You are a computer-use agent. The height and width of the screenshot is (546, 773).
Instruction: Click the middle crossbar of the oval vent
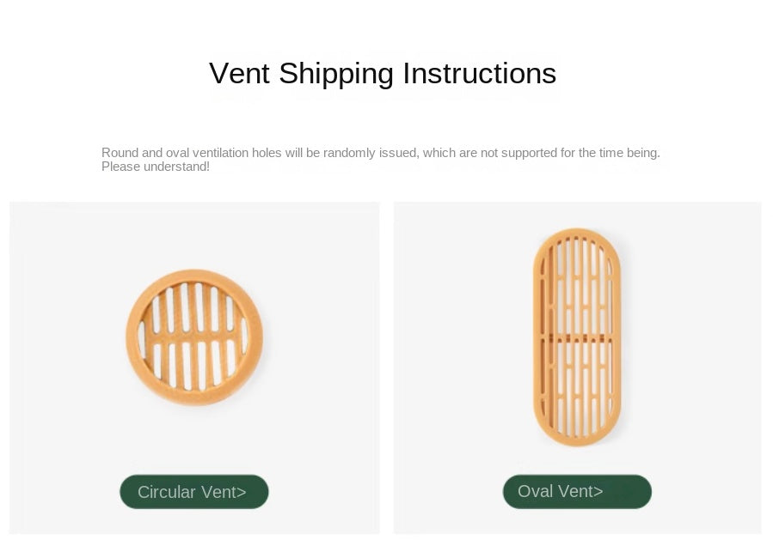(577, 336)
